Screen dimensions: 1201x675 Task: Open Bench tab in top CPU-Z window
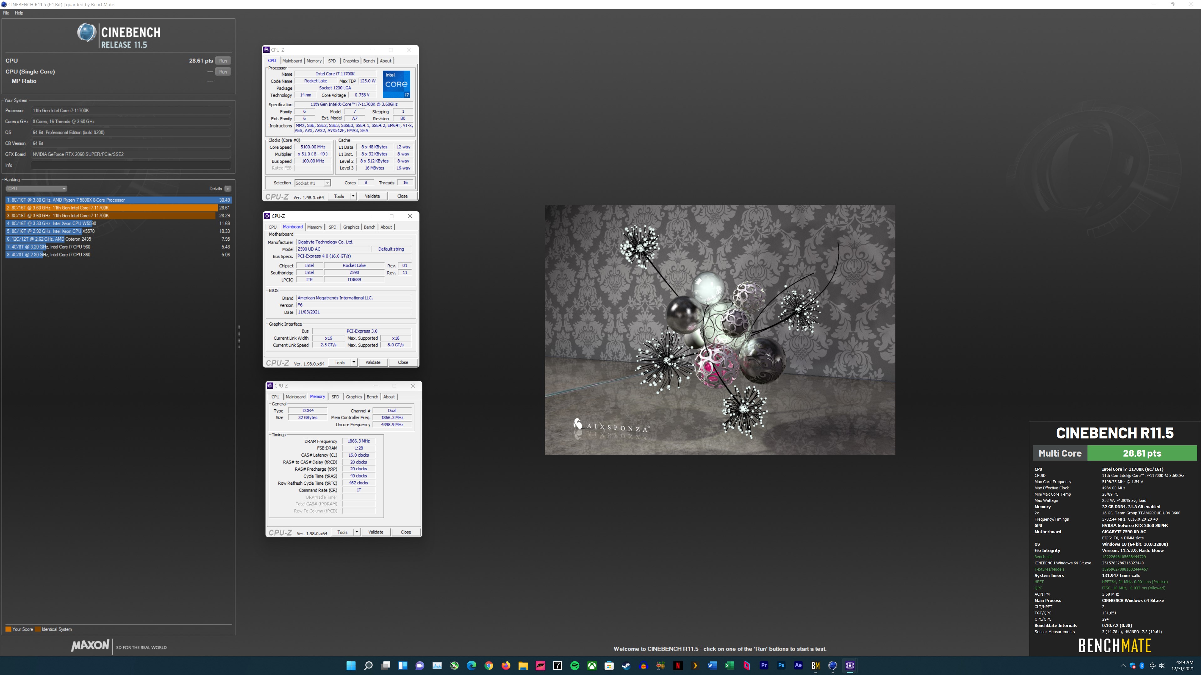pos(369,61)
